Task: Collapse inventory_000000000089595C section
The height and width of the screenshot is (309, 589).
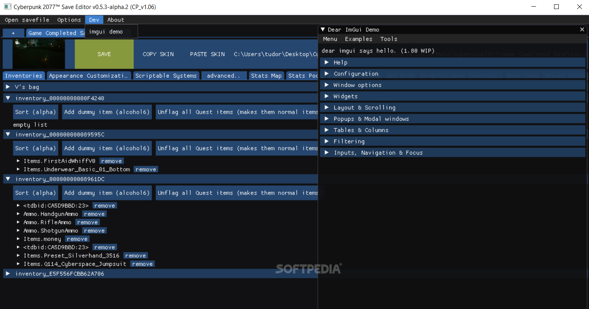Action: point(160,135)
